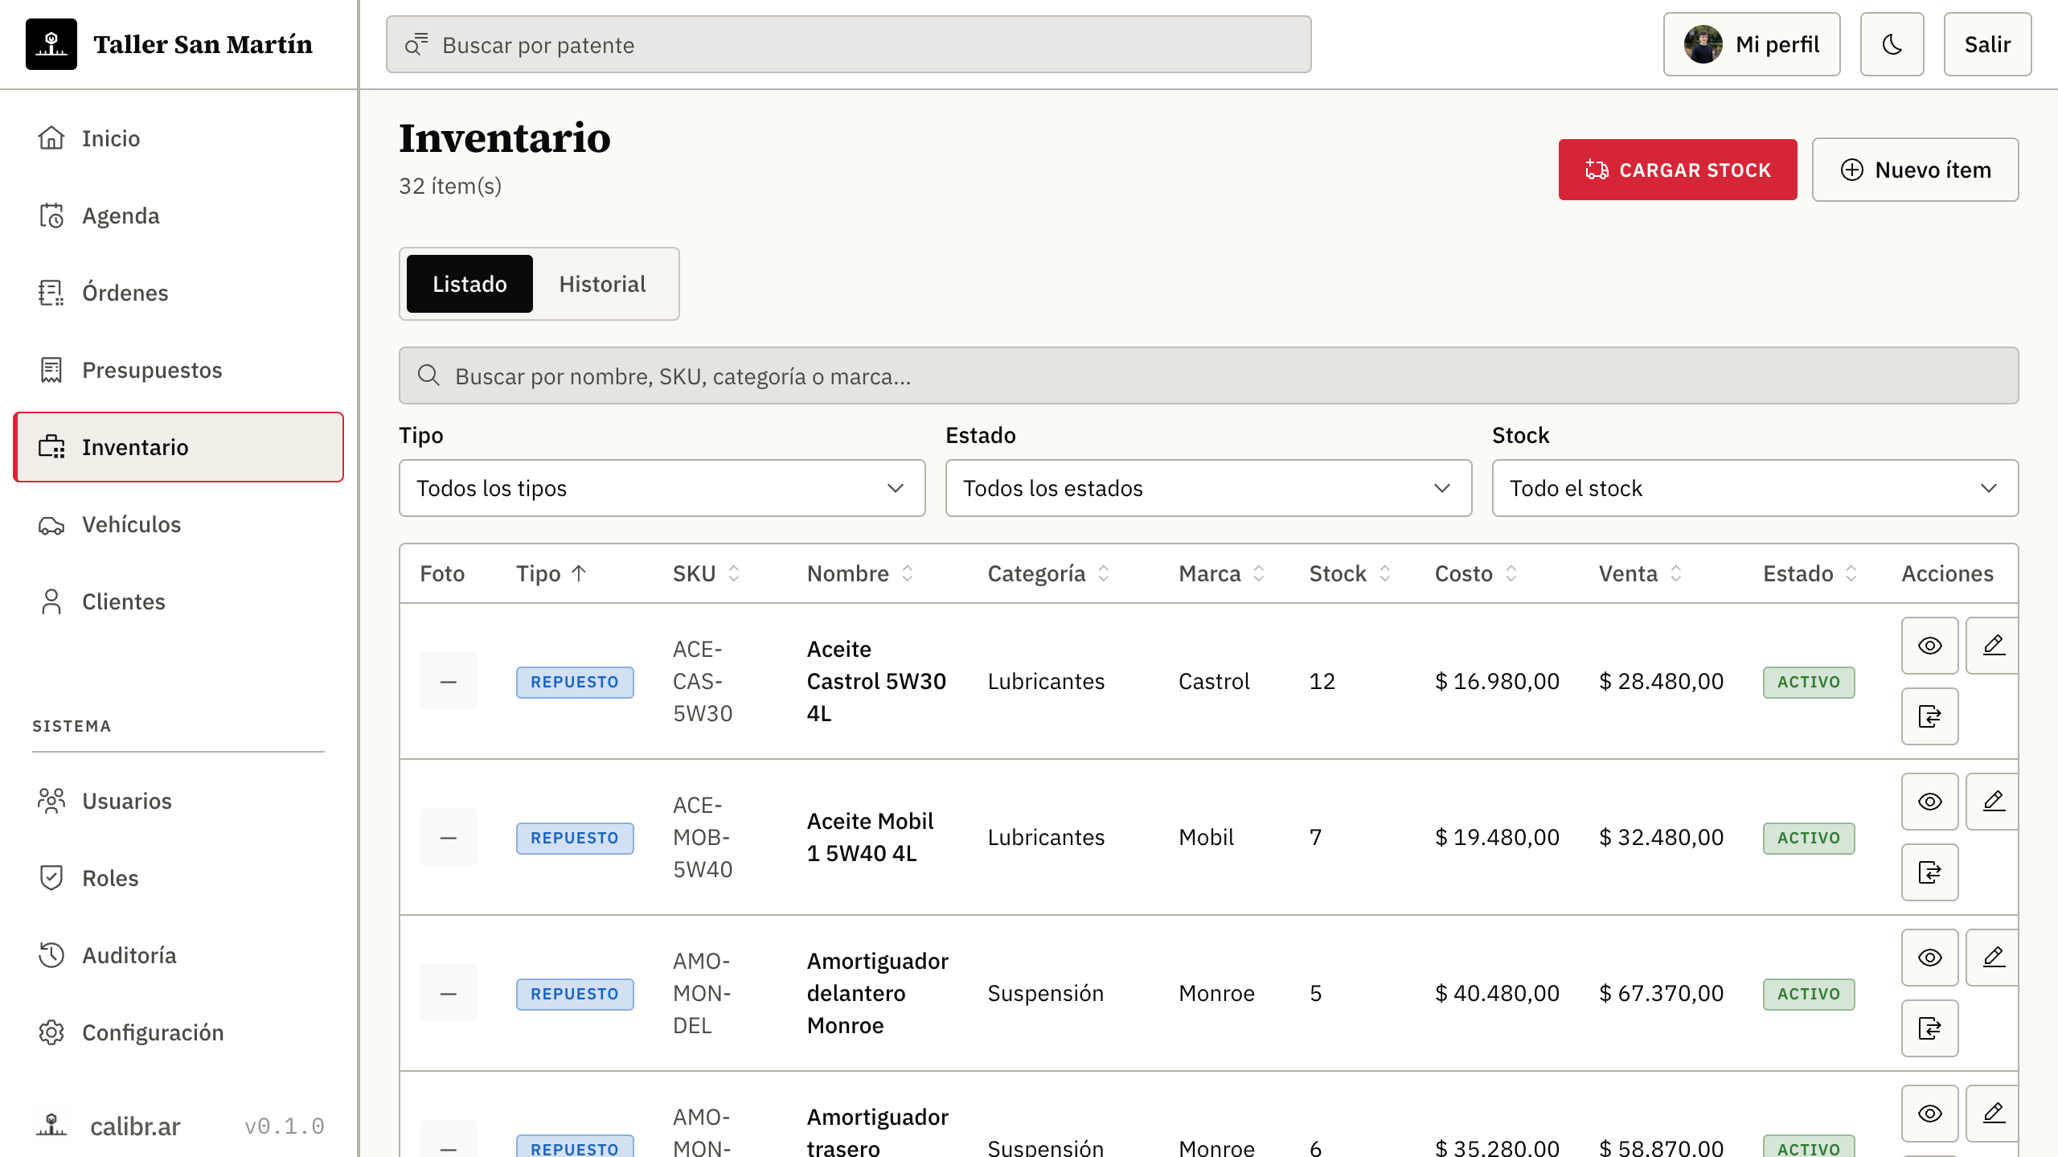This screenshot has width=2058, height=1157.
Task: Select the Listado tab
Action: [x=469, y=284]
